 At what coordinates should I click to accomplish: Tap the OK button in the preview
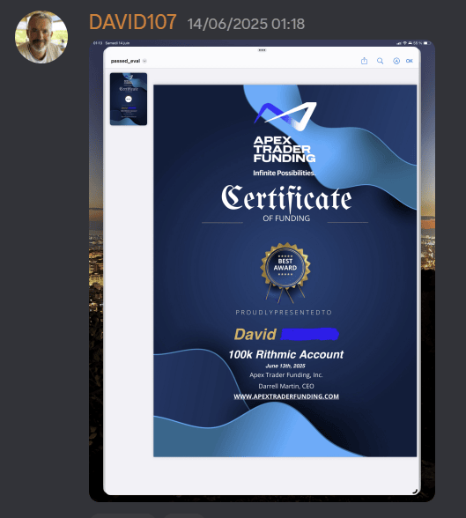click(x=410, y=61)
